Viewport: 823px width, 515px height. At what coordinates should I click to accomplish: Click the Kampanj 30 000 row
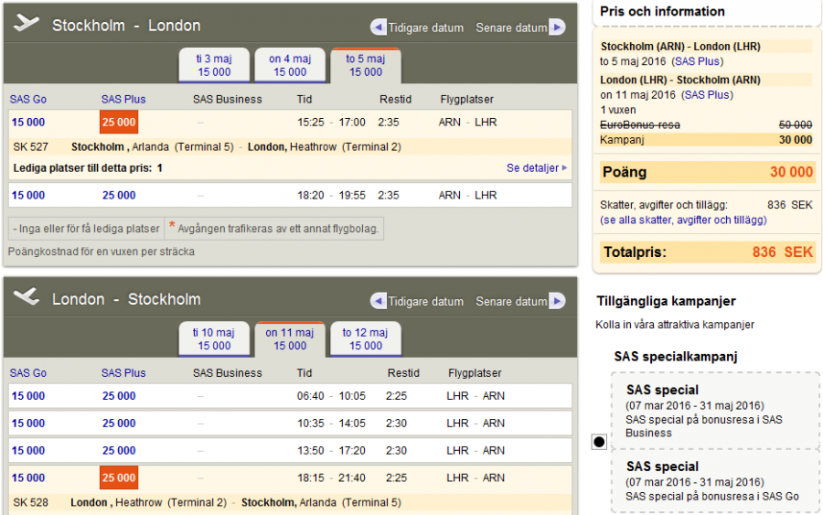707,140
